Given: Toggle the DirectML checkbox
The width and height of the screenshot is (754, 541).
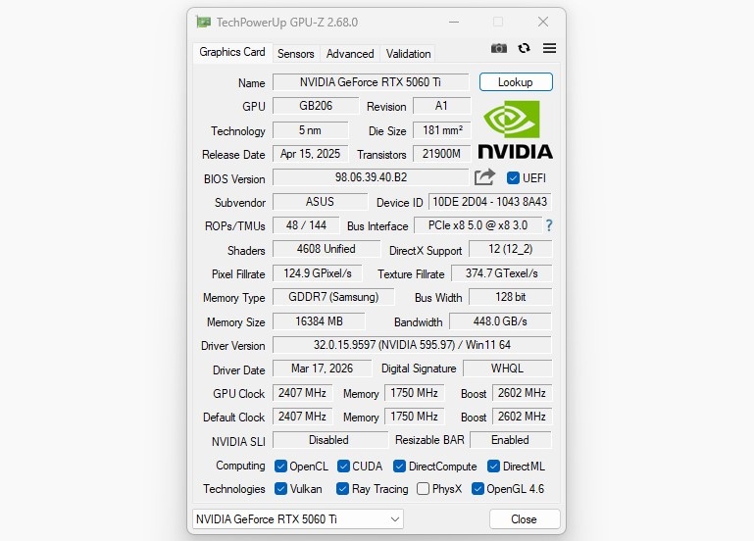Looking at the screenshot, I should [493, 467].
